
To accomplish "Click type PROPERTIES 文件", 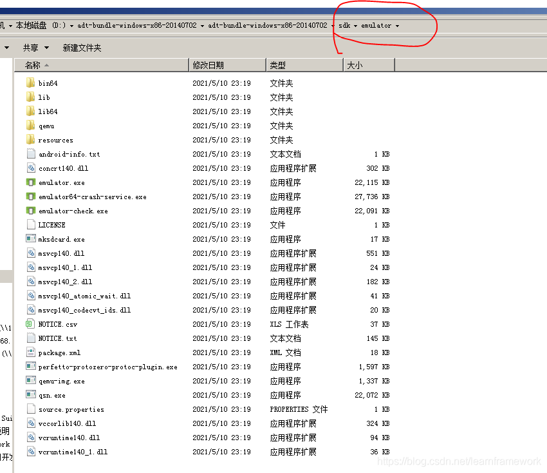I will tap(299, 409).
